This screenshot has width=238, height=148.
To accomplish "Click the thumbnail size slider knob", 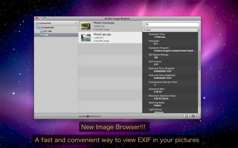I will (88, 116).
